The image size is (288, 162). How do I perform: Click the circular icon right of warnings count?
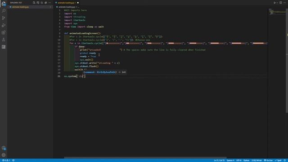tap(13, 160)
